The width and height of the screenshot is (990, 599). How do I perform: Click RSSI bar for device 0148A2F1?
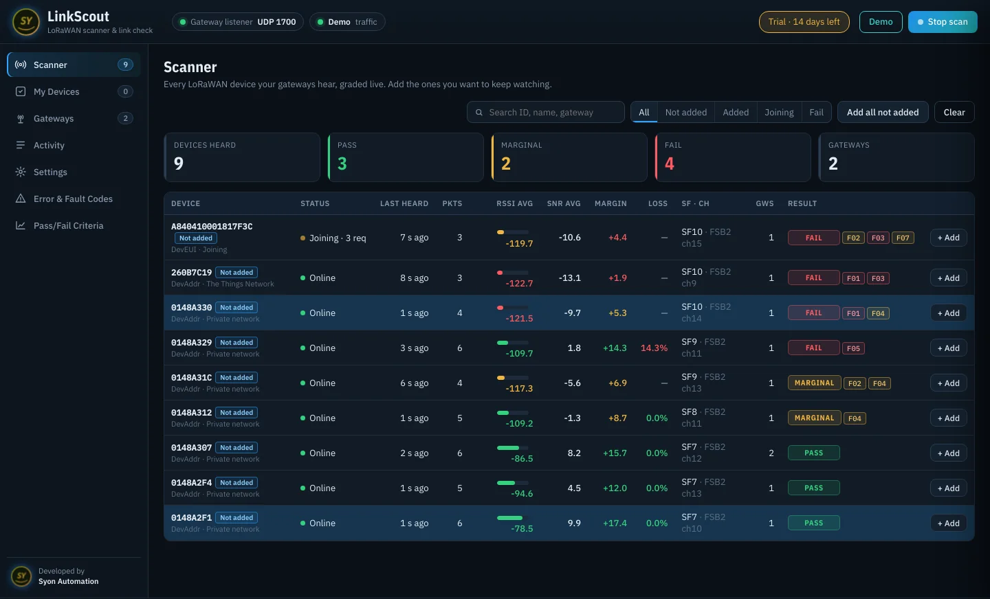click(x=513, y=518)
